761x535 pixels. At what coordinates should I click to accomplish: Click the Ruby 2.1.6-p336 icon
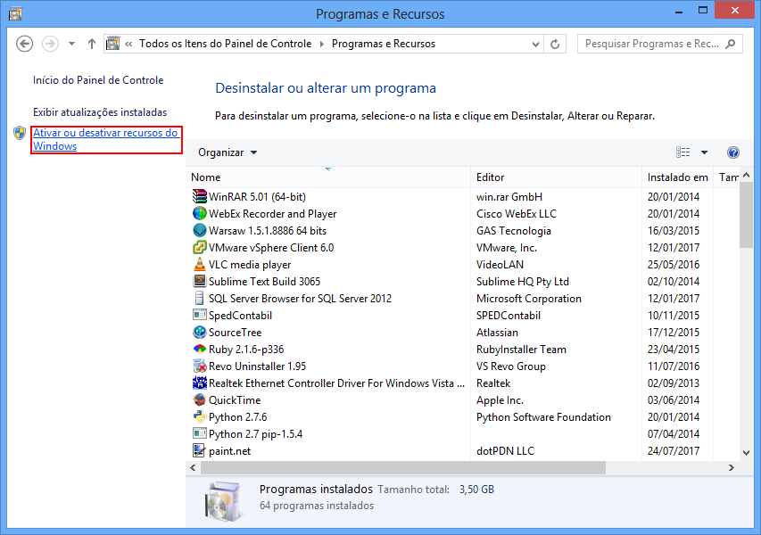[x=200, y=350]
